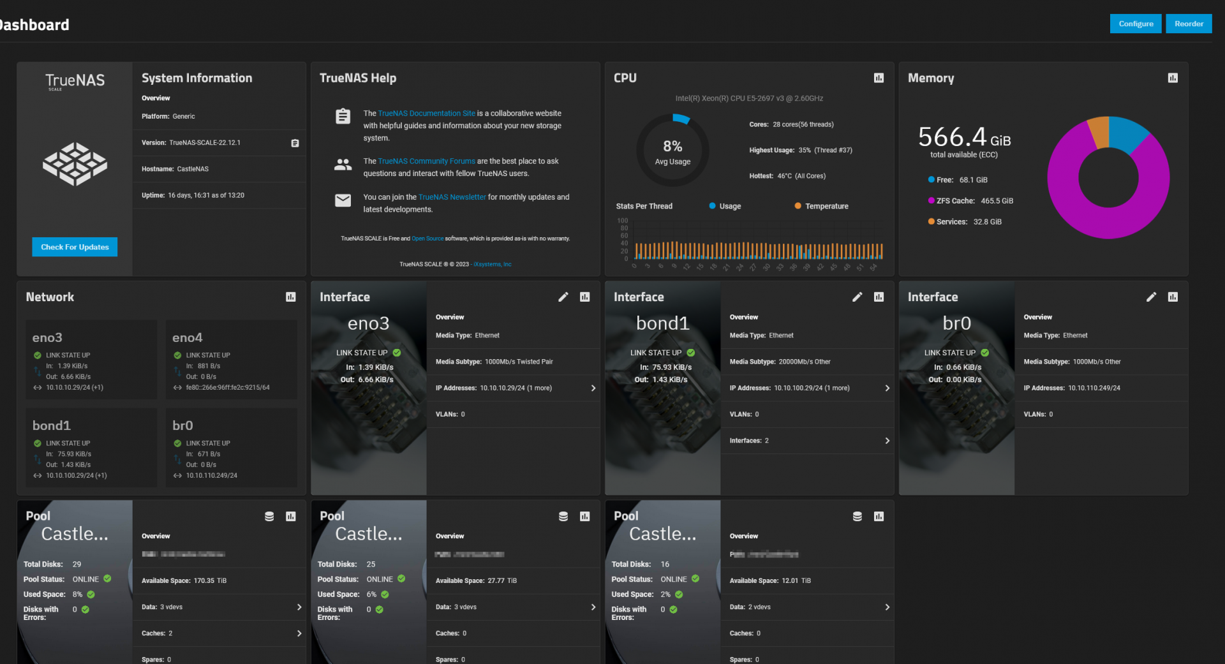Screen dimensions: 1225x664
Task: Click the green link state icon on eno3 network tile
Action: [x=38, y=355]
